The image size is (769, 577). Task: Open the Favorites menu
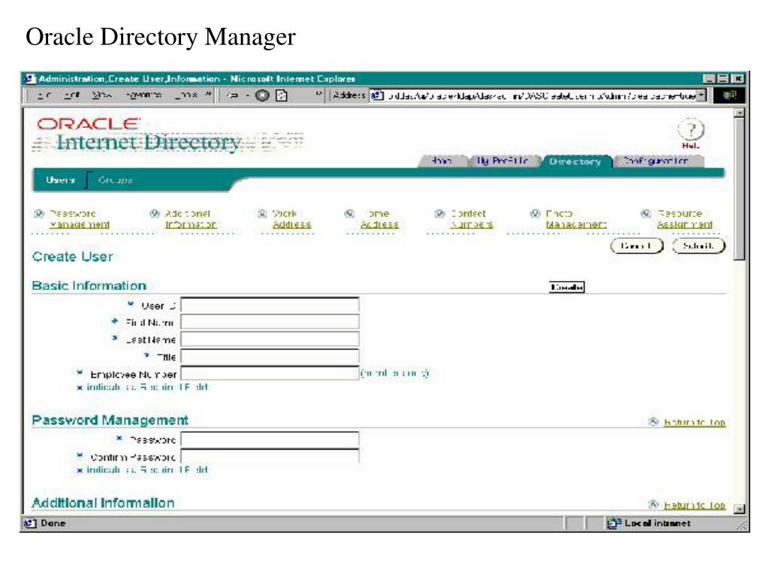pyautogui.click(x=143, y=95)
